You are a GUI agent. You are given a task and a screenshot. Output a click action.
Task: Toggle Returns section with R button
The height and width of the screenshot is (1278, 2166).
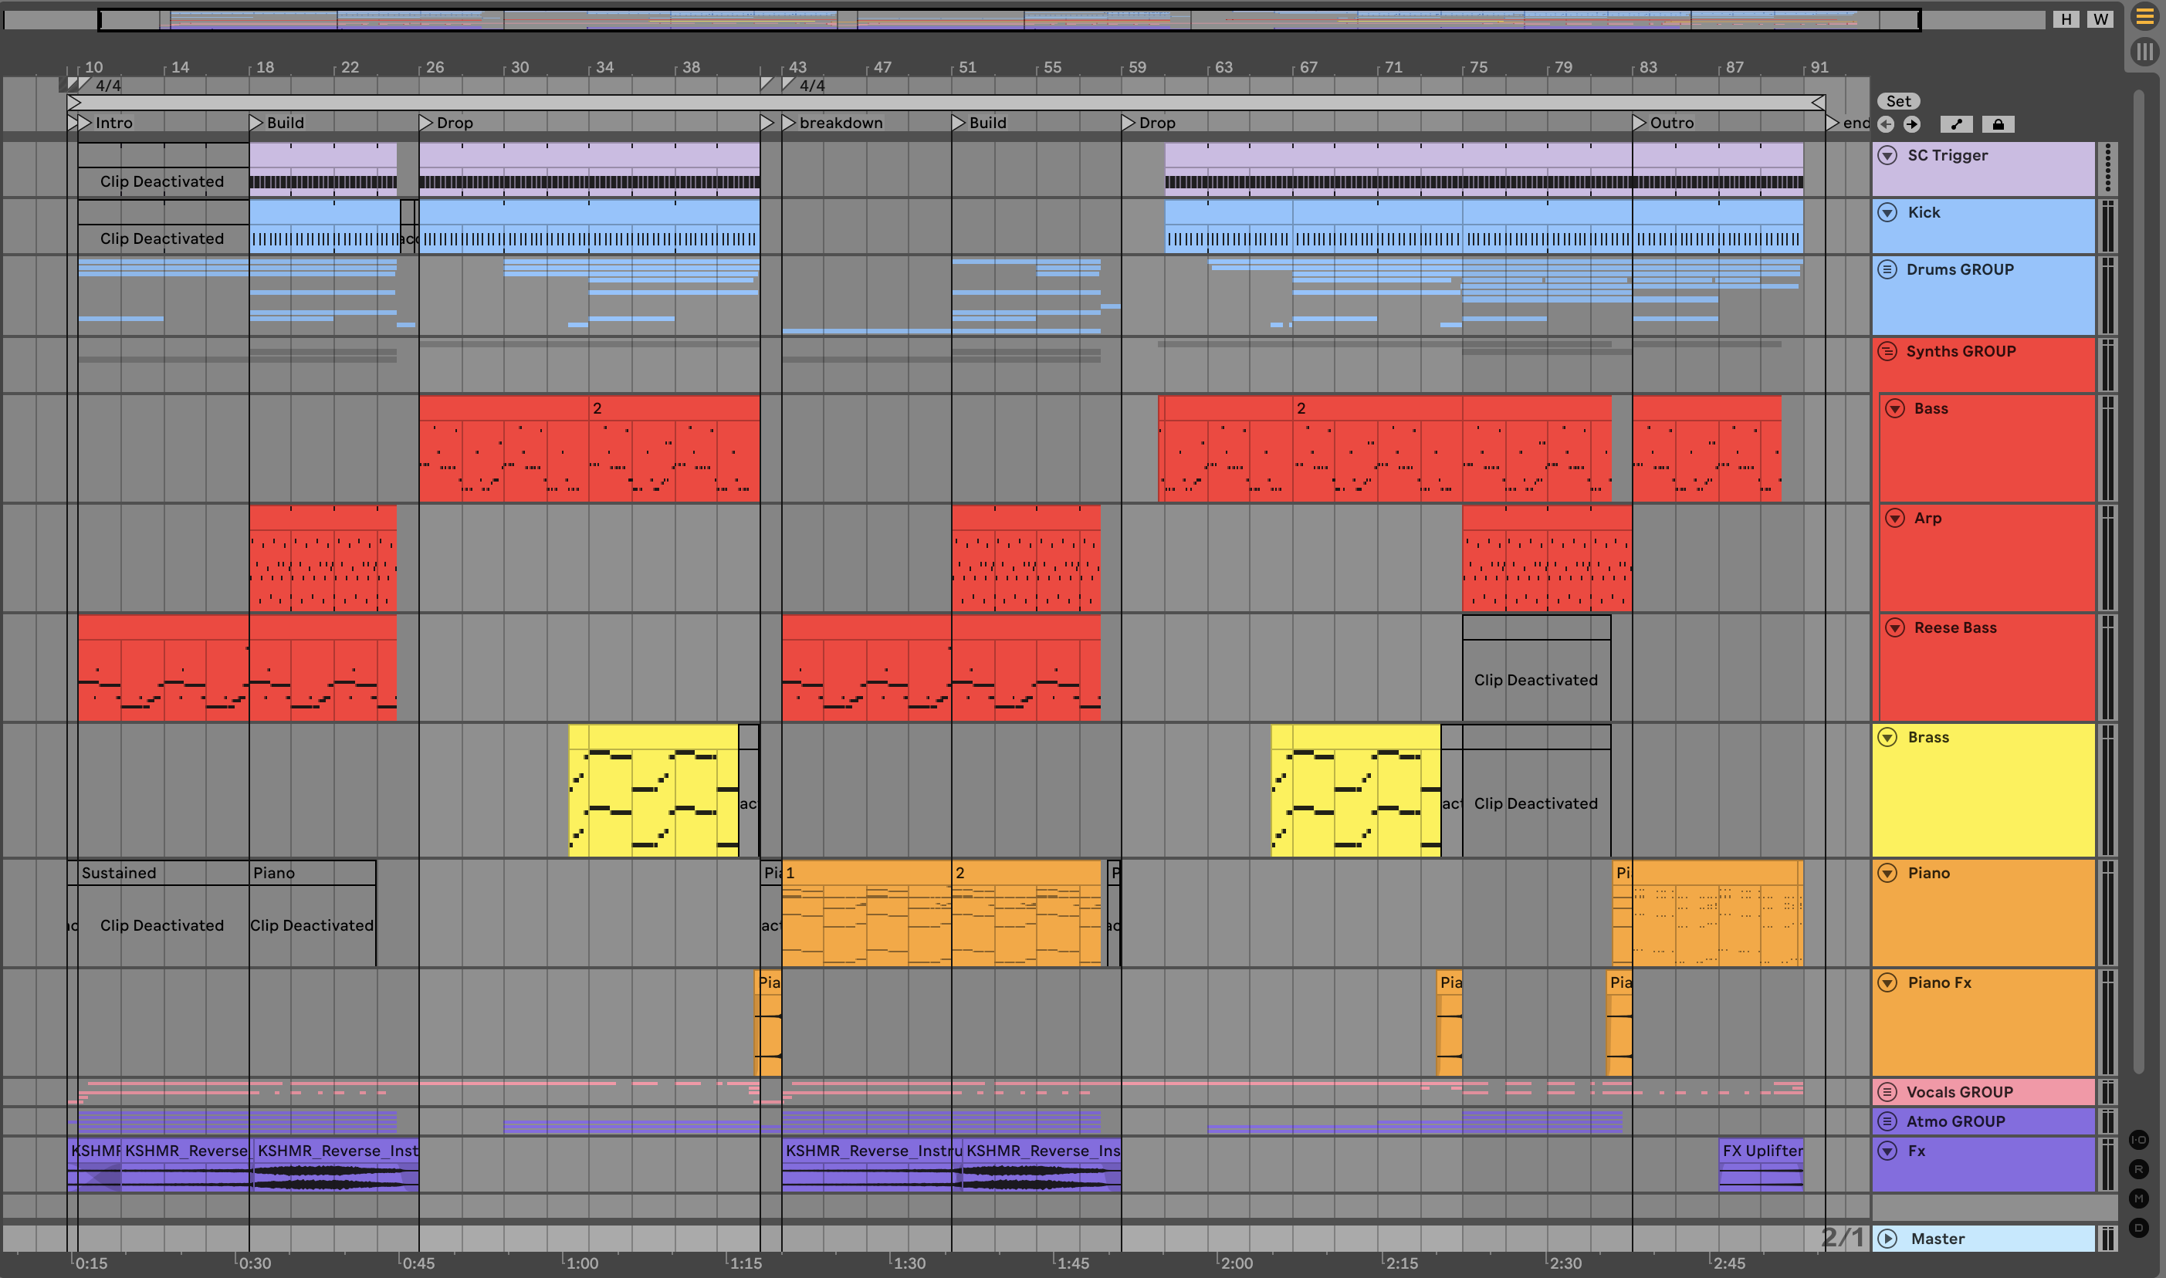click(2138, 1169)
